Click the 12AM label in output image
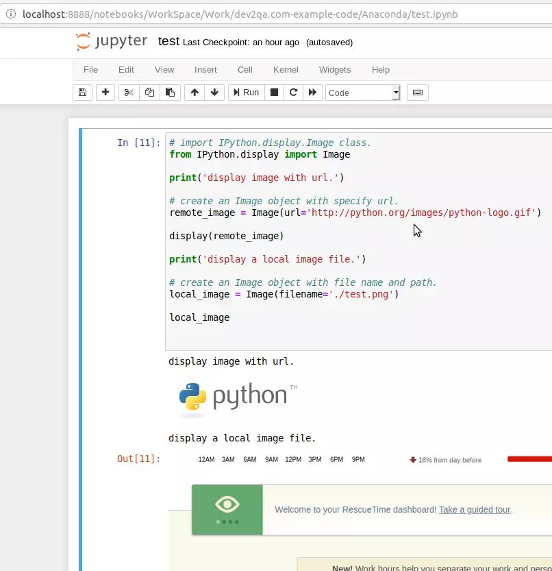This screenshot has height=571, width=552. [206, 459]
